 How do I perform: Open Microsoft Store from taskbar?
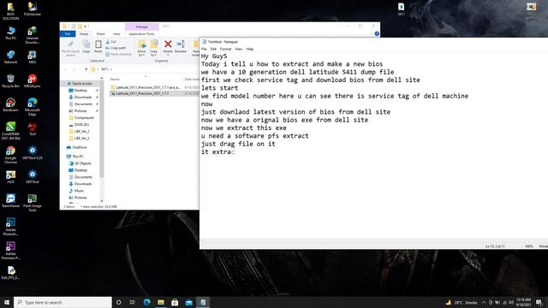pos(175,302)
